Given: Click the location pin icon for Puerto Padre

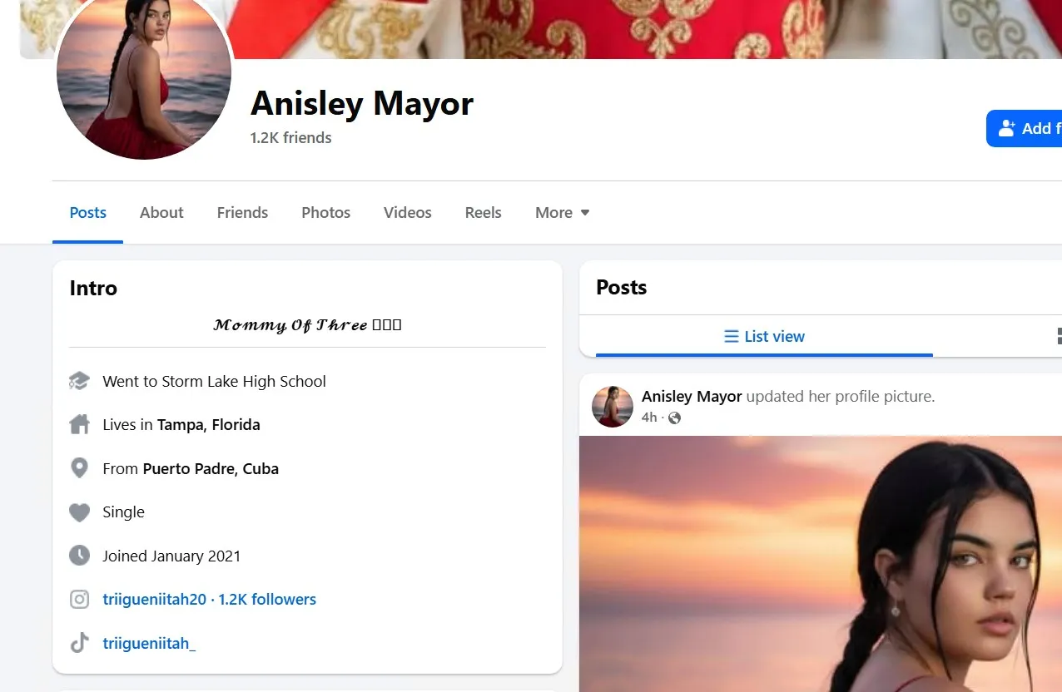Looking at the screenshot, I should point(79,467).
